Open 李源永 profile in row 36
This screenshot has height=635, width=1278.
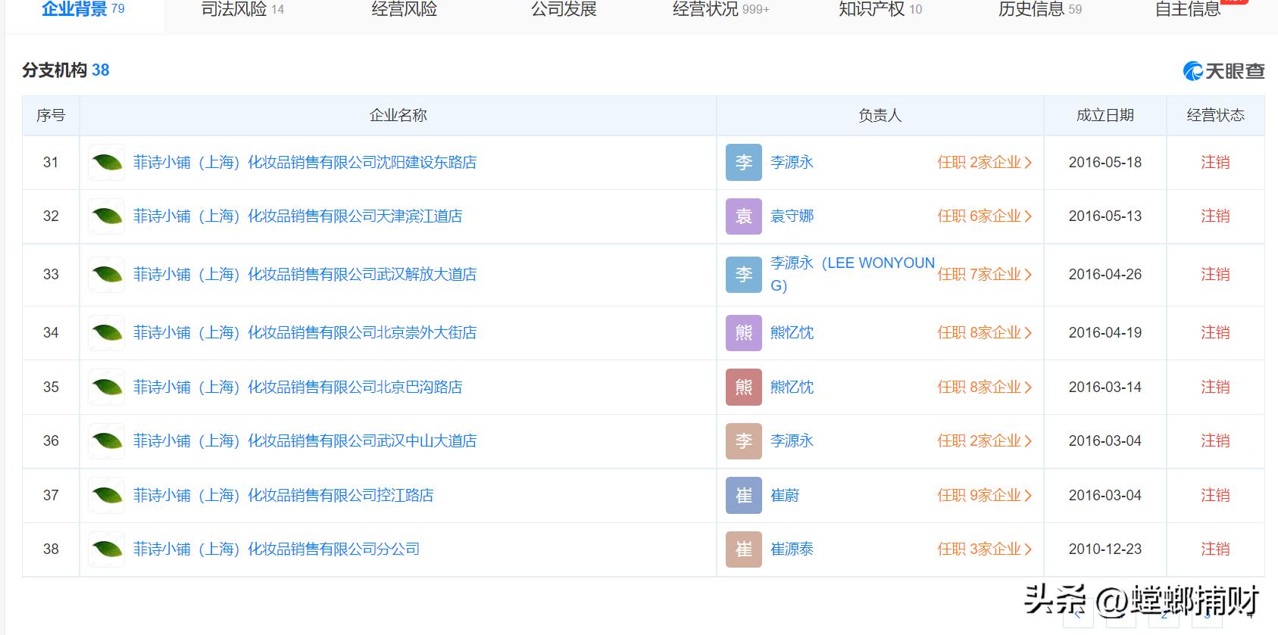pos(792,441)
